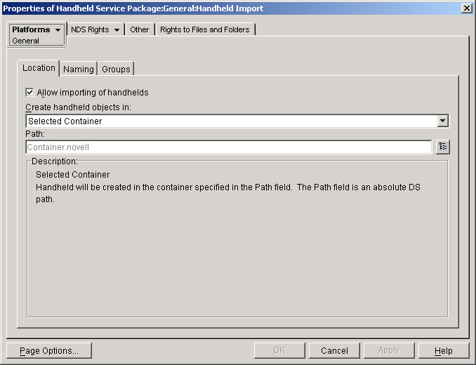Click the disabled OK button

coord(279,350)
